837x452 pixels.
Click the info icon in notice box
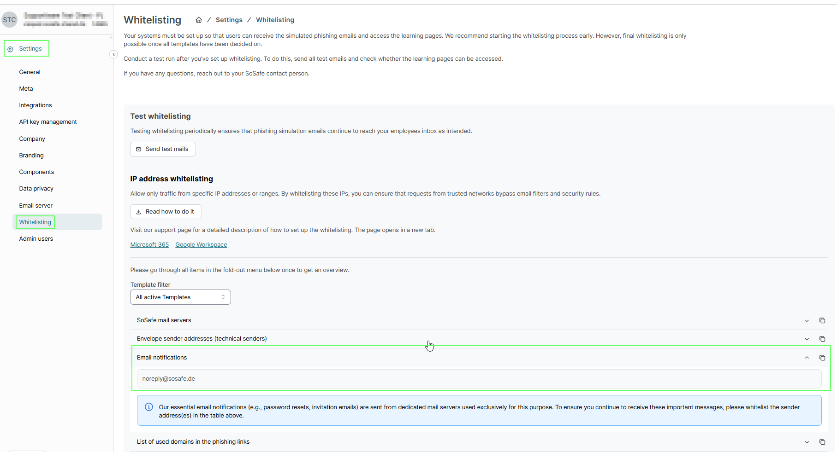149,407
